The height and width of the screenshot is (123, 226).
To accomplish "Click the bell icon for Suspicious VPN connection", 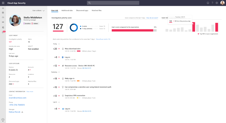I will pos(63,95).
